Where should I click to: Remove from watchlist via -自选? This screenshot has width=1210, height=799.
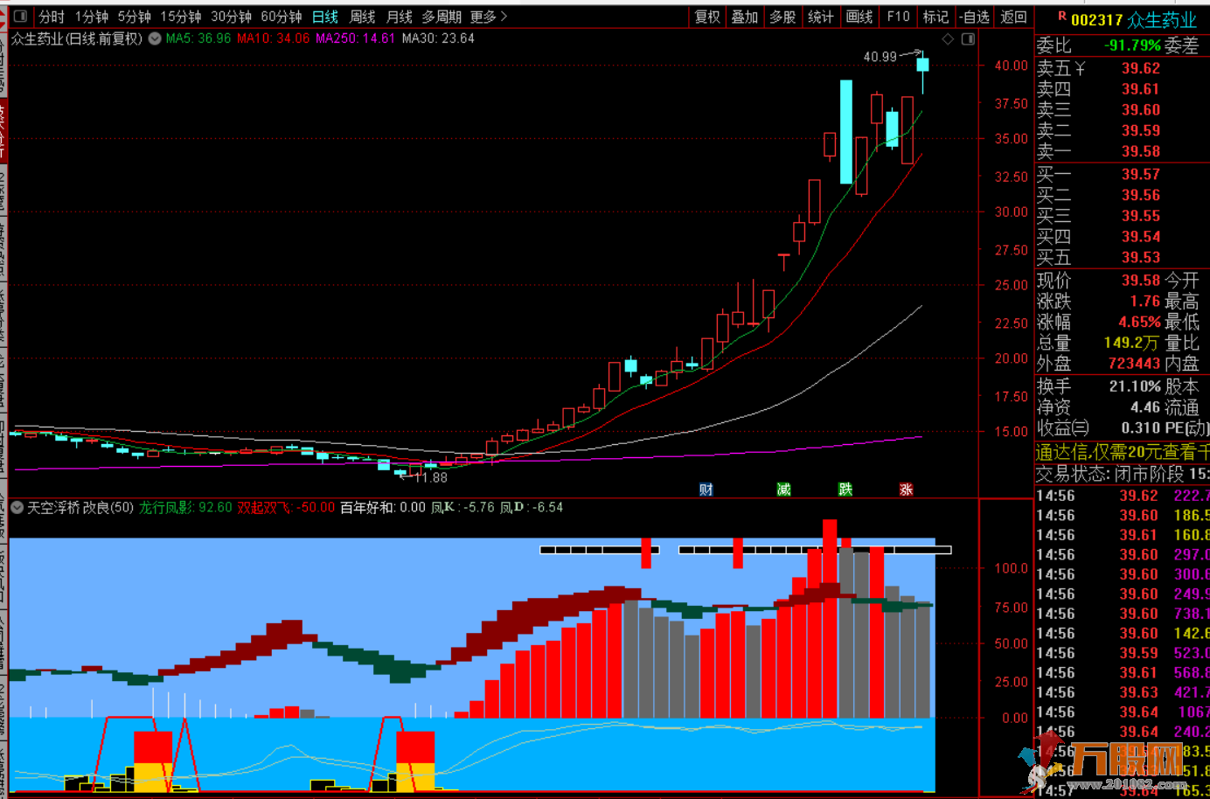click(x=975, y=17)
